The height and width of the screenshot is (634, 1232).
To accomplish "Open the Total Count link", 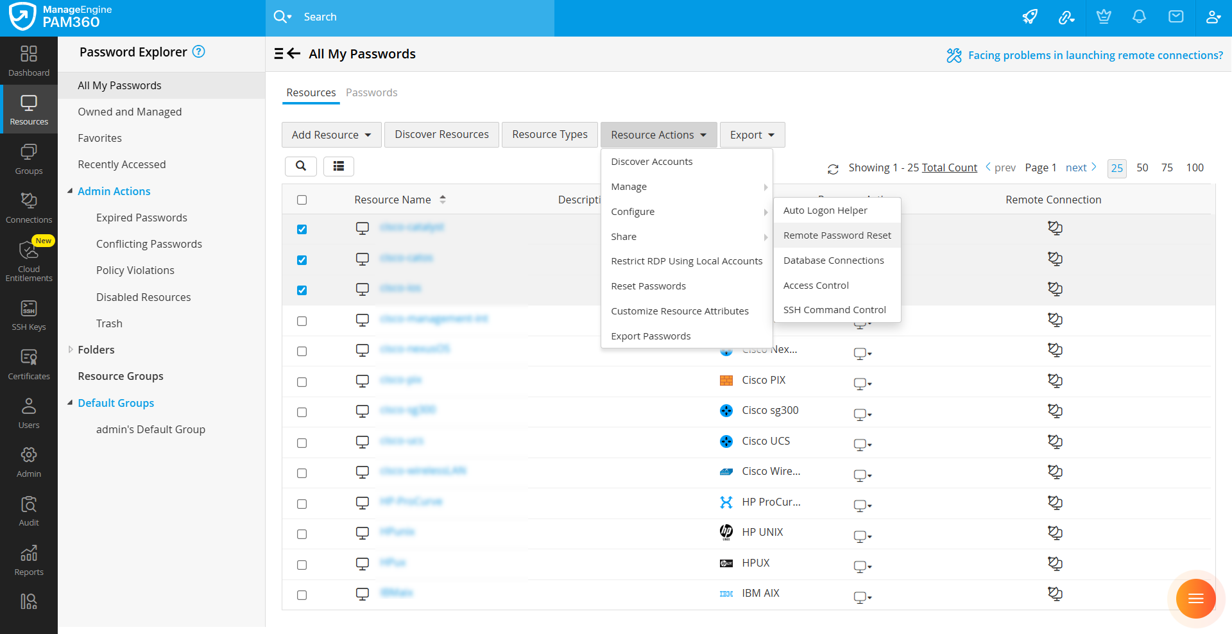I will coord(949,167).
